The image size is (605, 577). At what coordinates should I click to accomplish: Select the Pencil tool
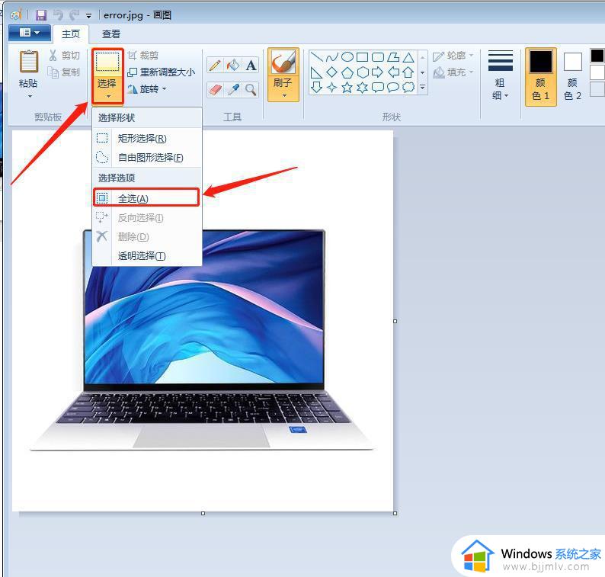point(215,66)
